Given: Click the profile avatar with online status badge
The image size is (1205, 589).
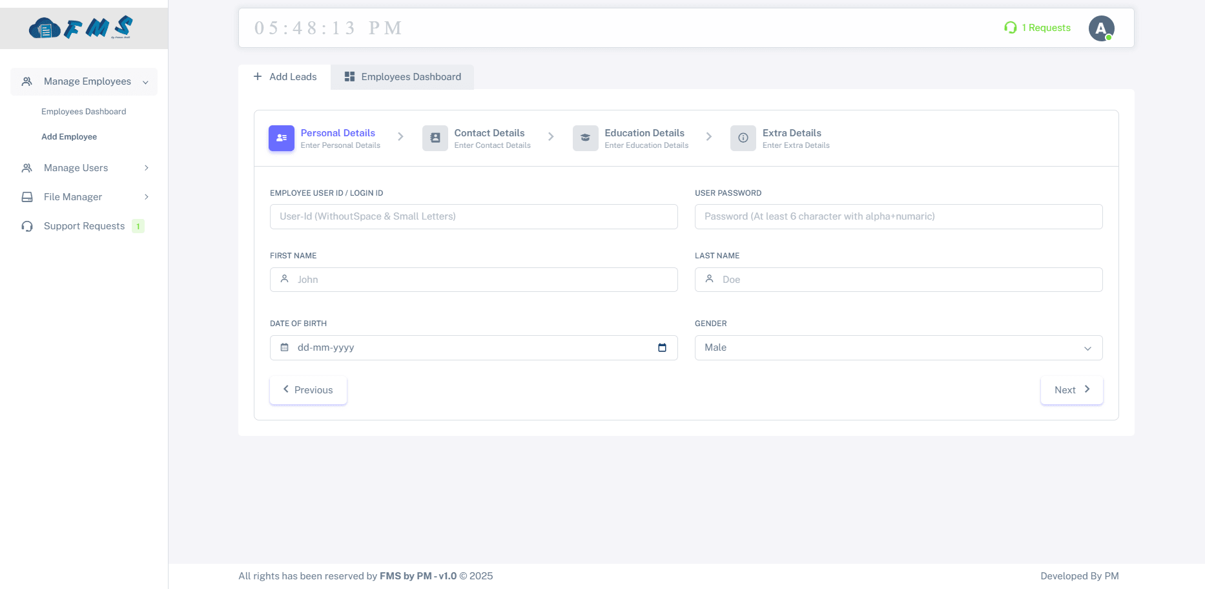Looking at the screenshot, I should pyautogui.click(x=1101, y=28).
